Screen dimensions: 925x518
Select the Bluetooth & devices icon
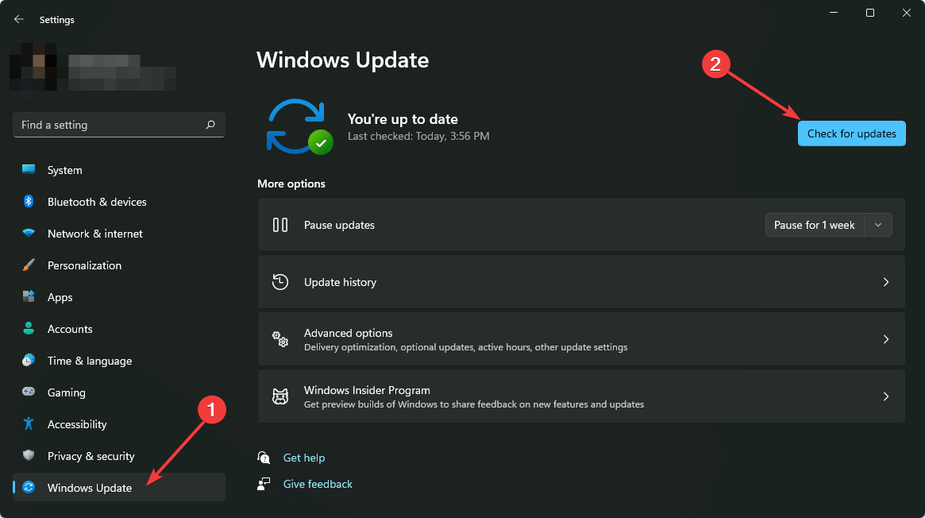tap(27, 201)
